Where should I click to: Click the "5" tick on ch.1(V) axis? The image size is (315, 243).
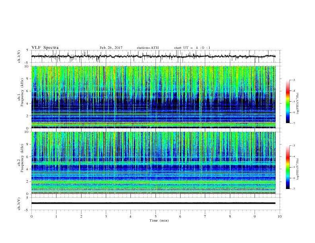[x=28, y=50]
